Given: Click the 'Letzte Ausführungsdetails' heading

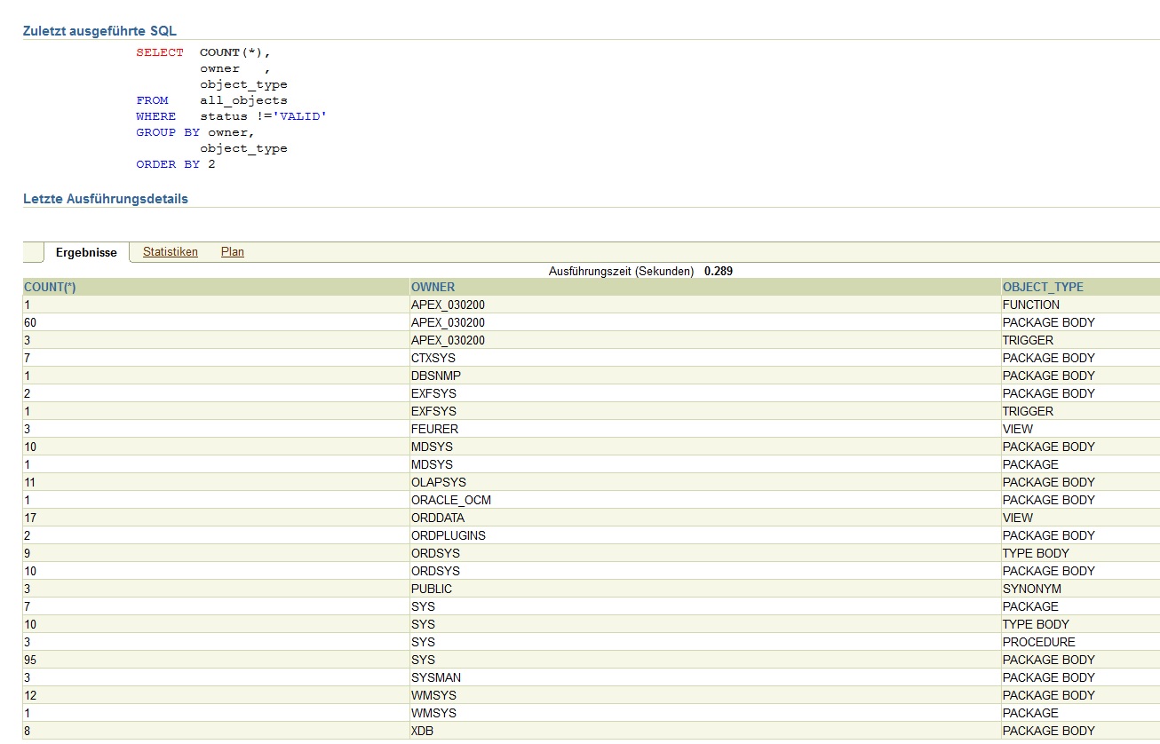Looking at the screenshot, I should pyautogui.click(x=105, y=199).
